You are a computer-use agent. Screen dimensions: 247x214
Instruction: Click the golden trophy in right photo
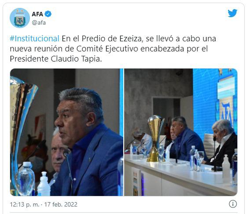coord(155,138)
